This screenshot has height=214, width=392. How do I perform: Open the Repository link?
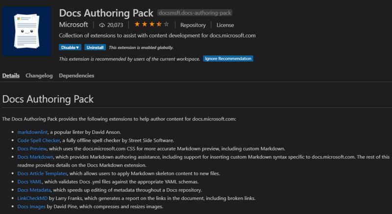pyautogui.click(x=193, y=25)
